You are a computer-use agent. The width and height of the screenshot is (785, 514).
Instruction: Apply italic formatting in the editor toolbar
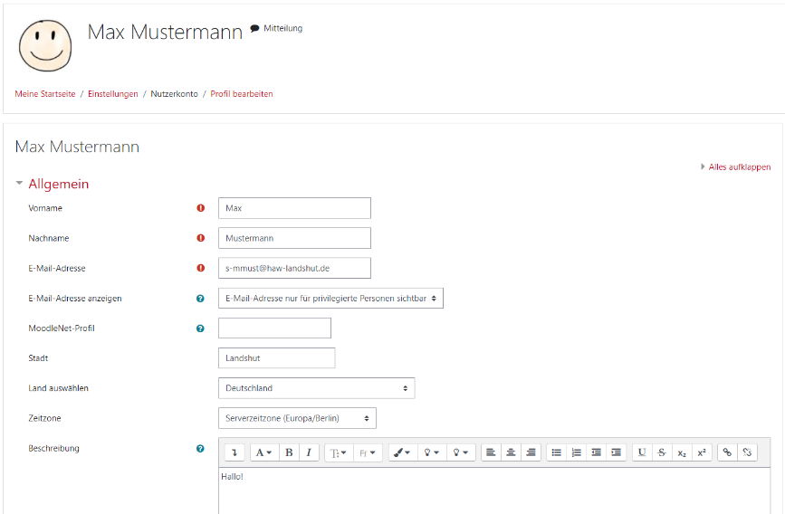tap(309, 452)
